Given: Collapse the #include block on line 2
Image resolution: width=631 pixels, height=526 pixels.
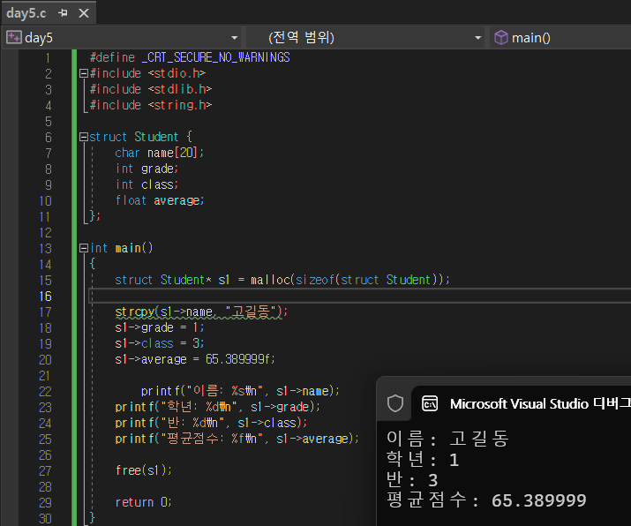Looking at the screenshot, I should tap(84, 73).
